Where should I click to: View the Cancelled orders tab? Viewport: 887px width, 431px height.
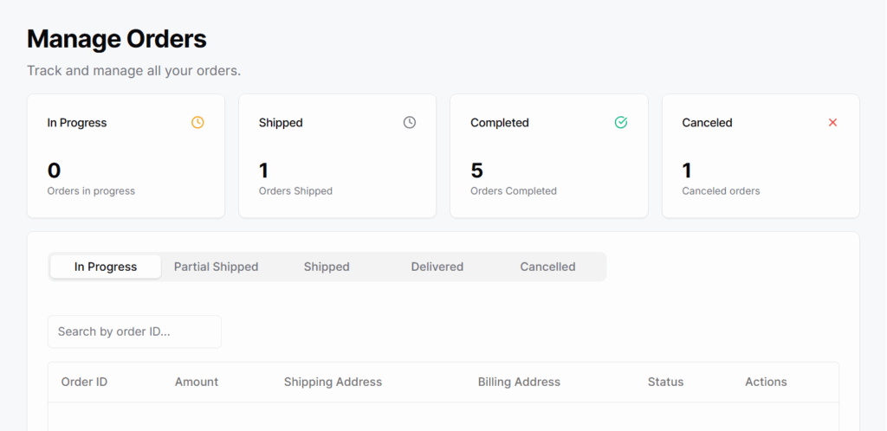(x=547, y=267)
